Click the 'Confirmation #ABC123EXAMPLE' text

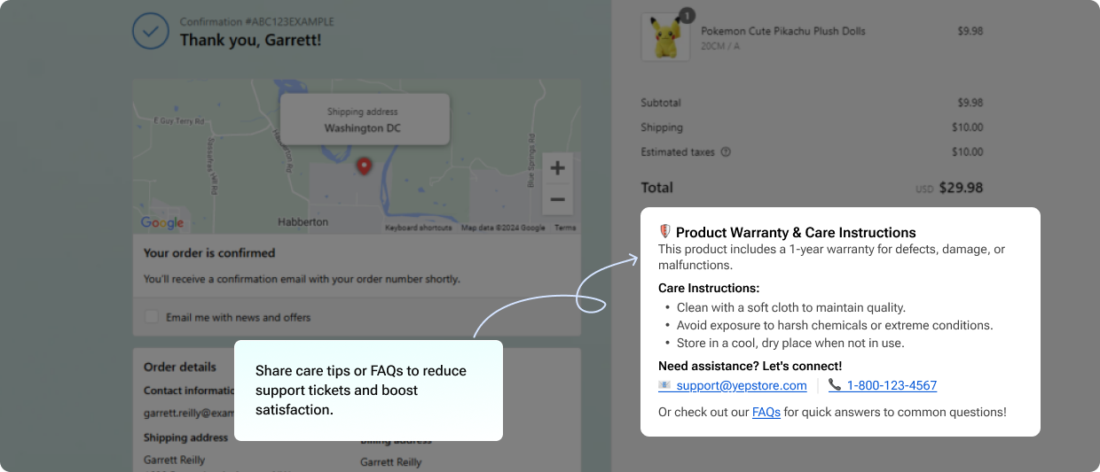257,21
